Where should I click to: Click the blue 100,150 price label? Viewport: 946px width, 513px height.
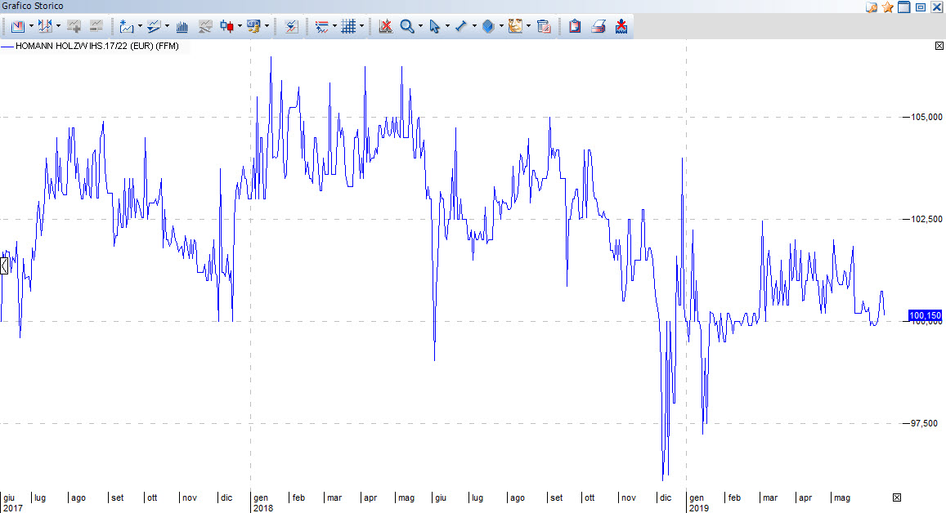[925, 315]
